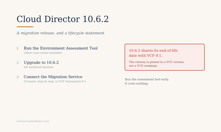Click the step number '2' beside Upgrade
The height and width of the screenshot is (132, 221).
pos(18,63)
